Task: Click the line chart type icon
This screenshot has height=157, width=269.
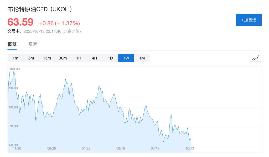Action: (x=256, y=58)
